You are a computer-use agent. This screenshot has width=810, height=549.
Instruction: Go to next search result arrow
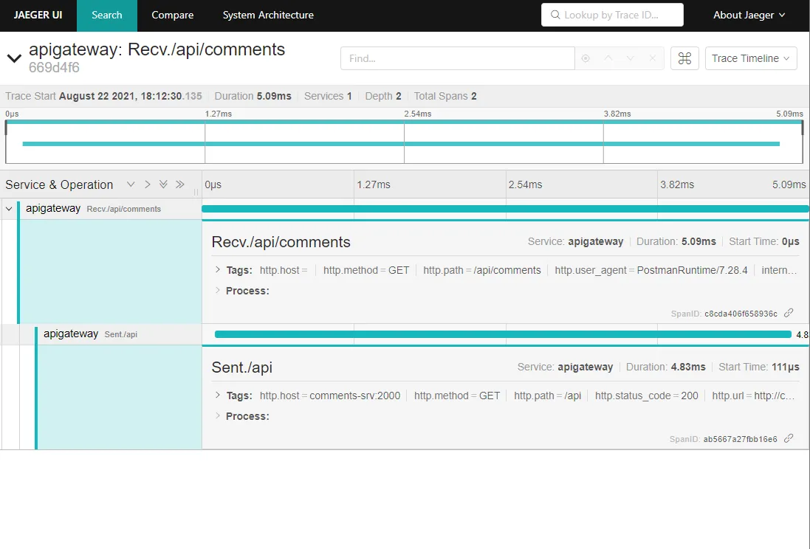click(x=631, y=58)
